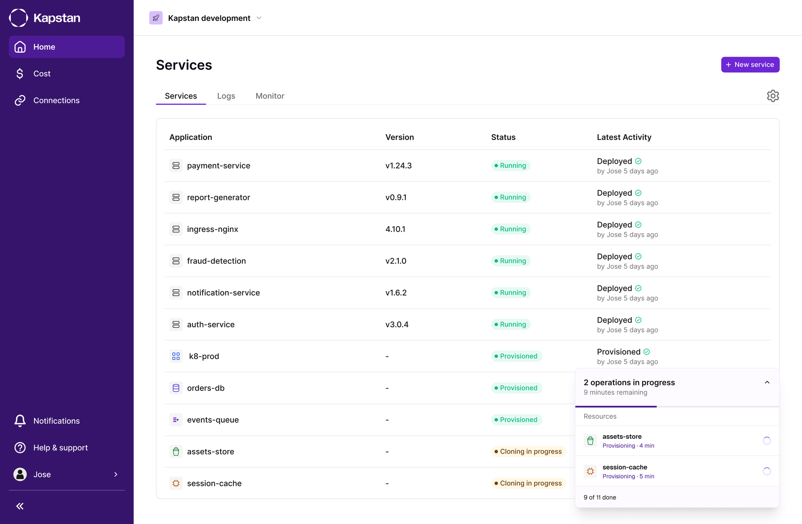Click the 9 of 11 done text

tap(600, 497)
